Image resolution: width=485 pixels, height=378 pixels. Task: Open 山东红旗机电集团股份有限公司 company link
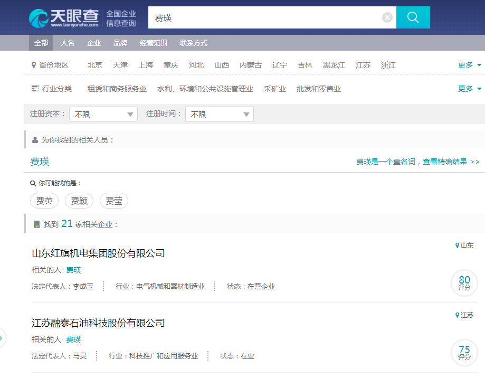(98, 253)
